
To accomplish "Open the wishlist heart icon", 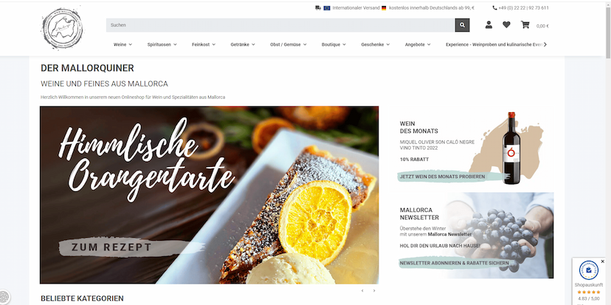I will 506,25.
